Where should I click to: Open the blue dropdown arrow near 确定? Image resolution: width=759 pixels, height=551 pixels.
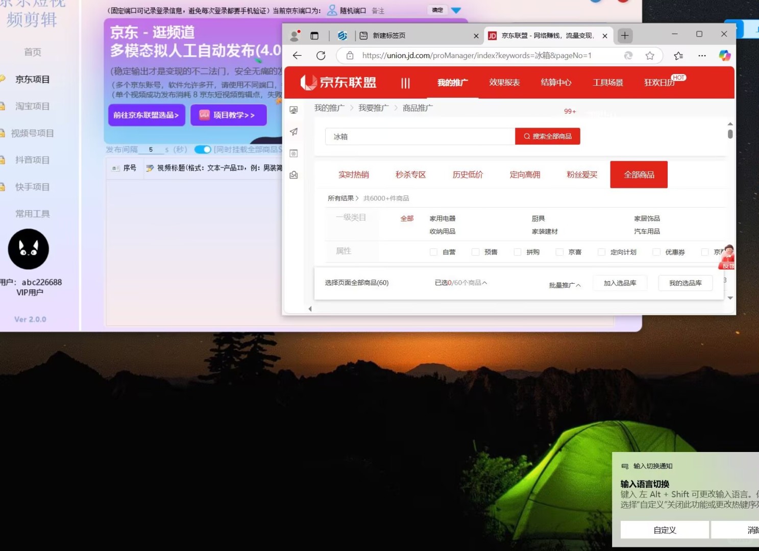(x=456, y=10)
